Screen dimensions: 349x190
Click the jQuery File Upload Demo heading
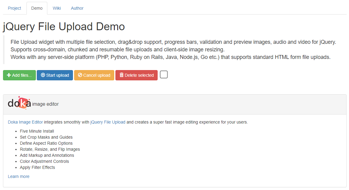pos(64,27)
